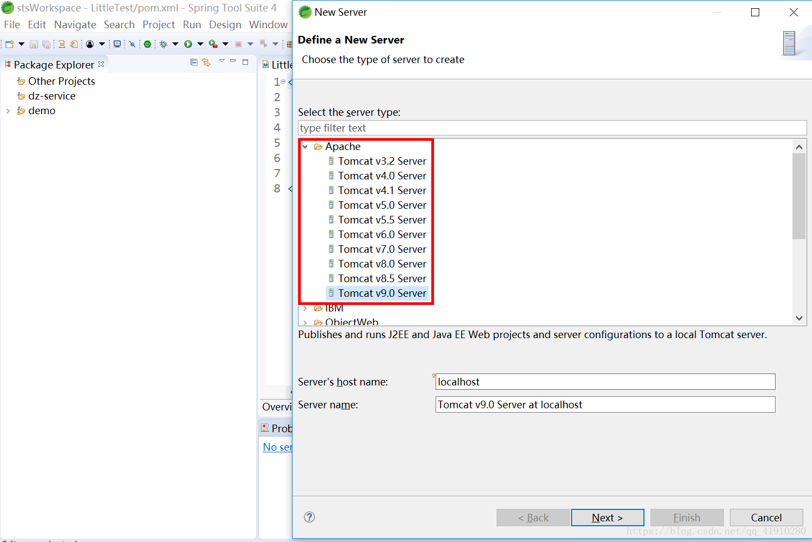Click the server list scrollbar thumb

[799, 196]
